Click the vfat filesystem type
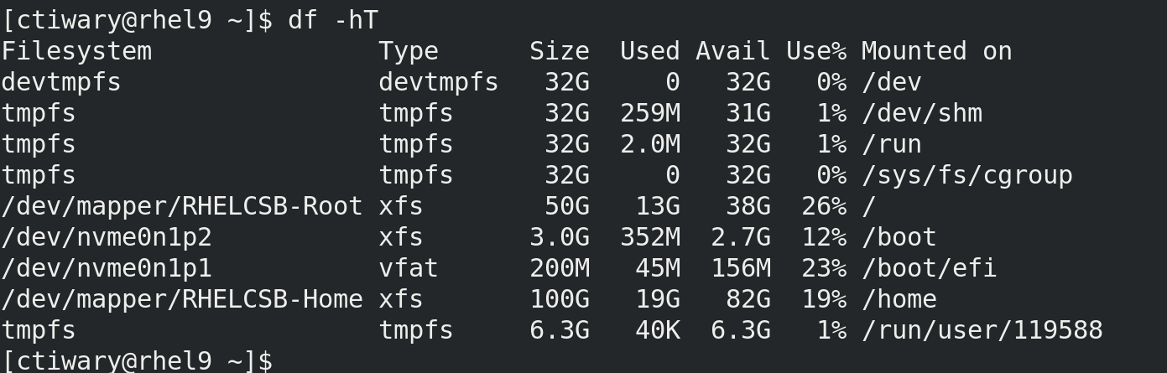Image resolution: width=1167 pixels, height=373 pixels. tap(409, 268)
